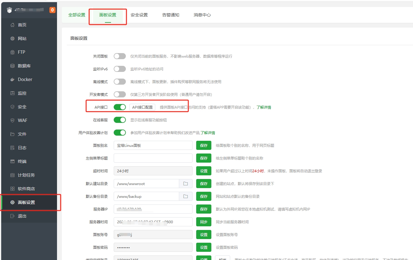The height and width of the screenshot is (260, 413).
Task: Click the grid icon beside 软件商店
Action: [12, 189]
